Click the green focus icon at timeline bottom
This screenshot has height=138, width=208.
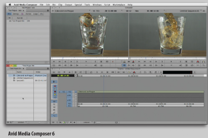tap(64, 122)
